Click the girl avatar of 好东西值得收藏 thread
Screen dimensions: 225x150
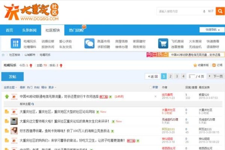pos(14,131)
